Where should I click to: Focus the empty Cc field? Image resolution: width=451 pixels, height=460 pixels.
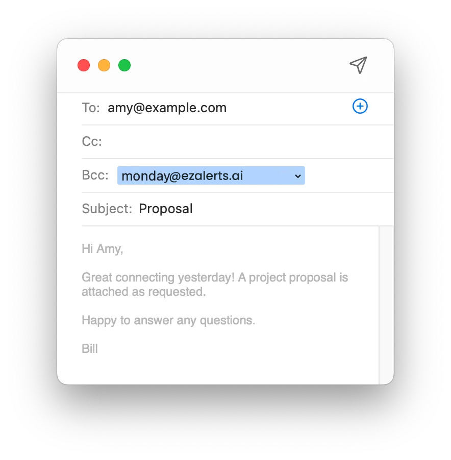248,142
